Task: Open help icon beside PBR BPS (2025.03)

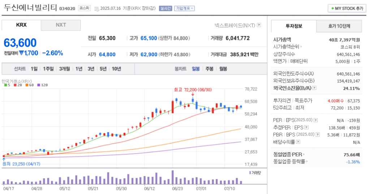Action: click(318, 135)
